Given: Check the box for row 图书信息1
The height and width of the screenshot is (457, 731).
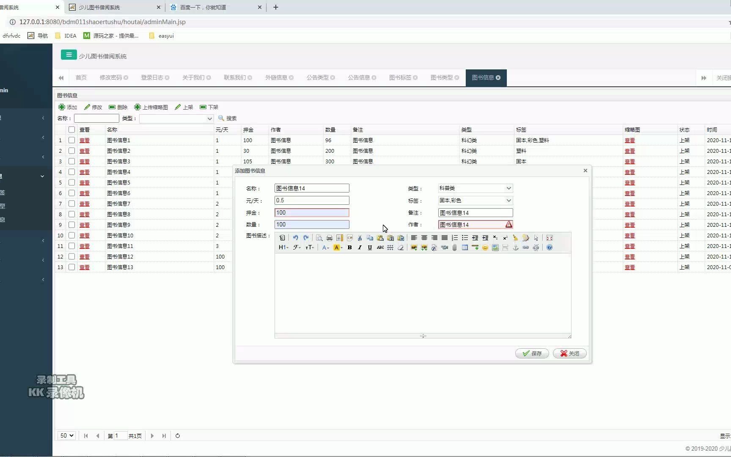Looking at the screenshot, I should coord(71,140).
